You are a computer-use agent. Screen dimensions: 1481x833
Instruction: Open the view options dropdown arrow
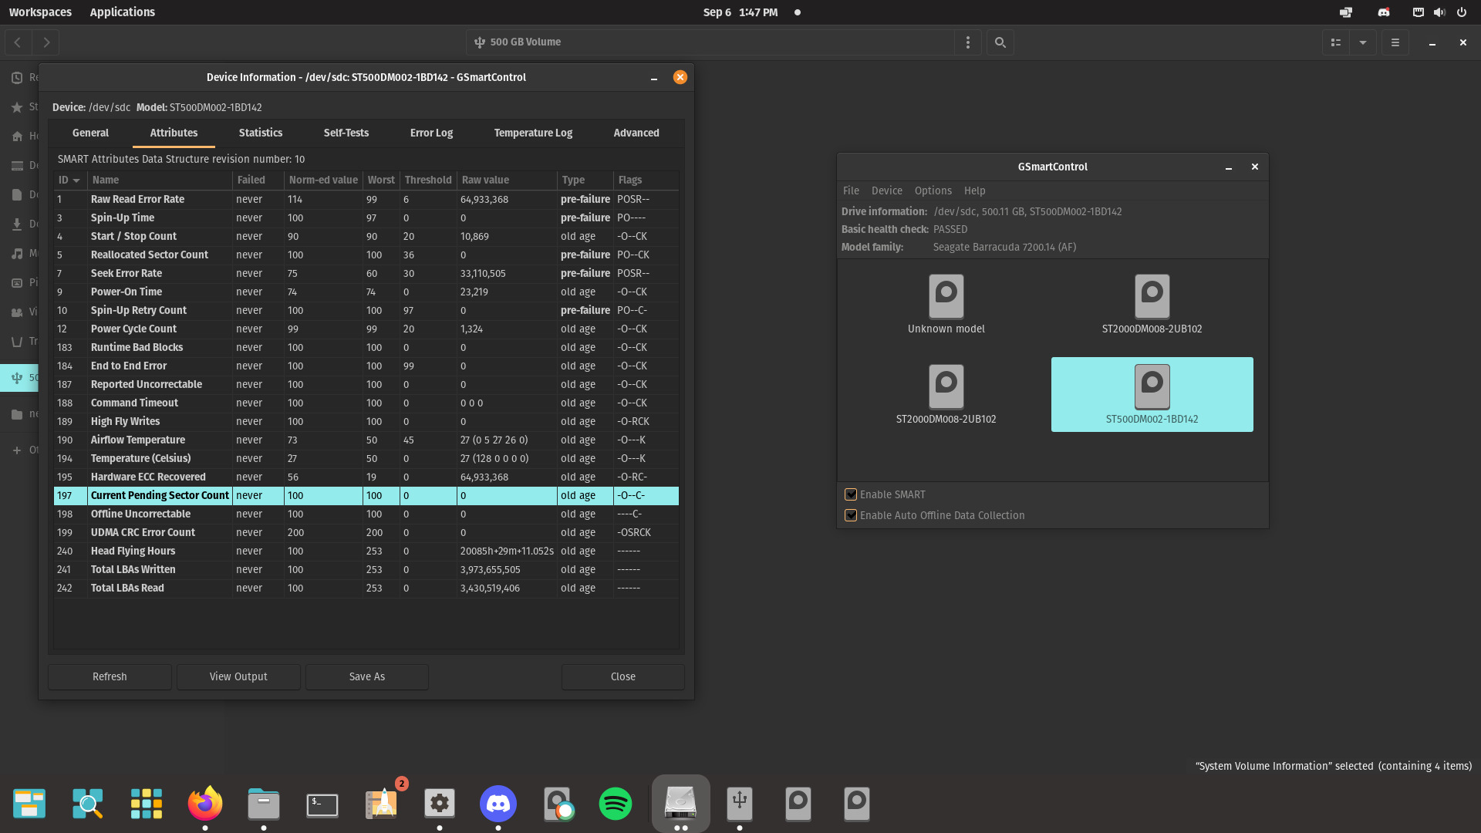pos(1363,42)
